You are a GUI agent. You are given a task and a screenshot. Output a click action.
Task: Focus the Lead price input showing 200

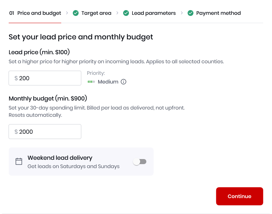tap(45, 78)
